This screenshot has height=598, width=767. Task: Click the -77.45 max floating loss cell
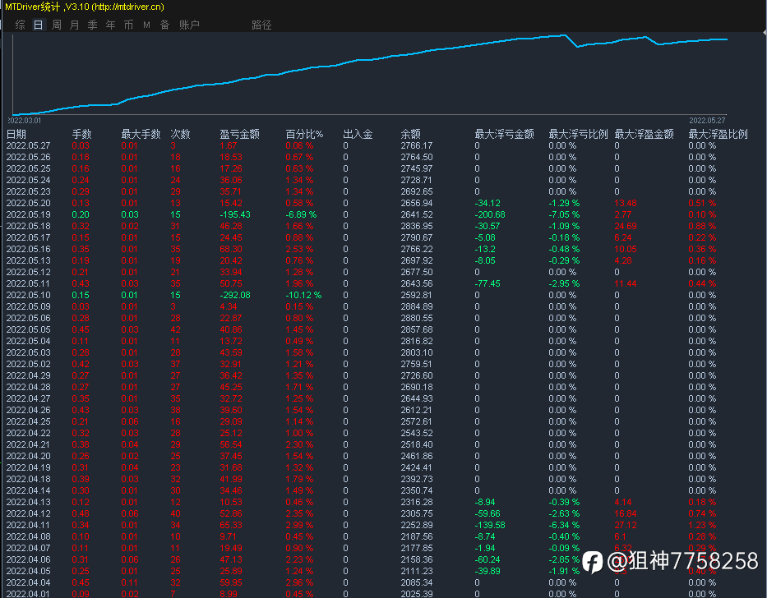pyautogui.click(x=487, y=283)
